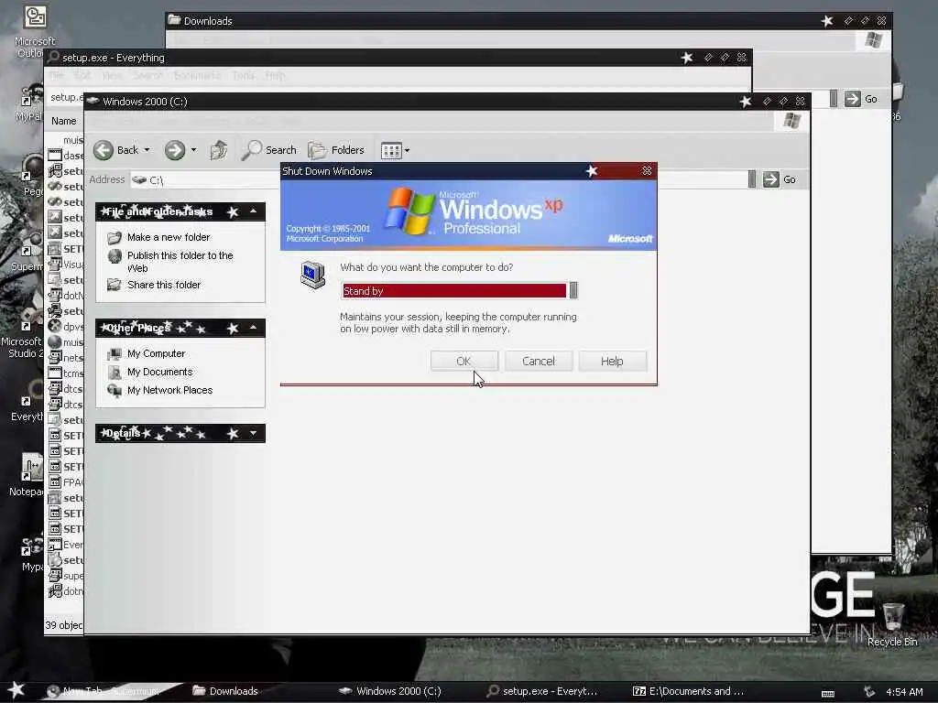This screenshot has height=703, width=938.
Task: Collapse the Other Places panel
Action: coord(254,328)
